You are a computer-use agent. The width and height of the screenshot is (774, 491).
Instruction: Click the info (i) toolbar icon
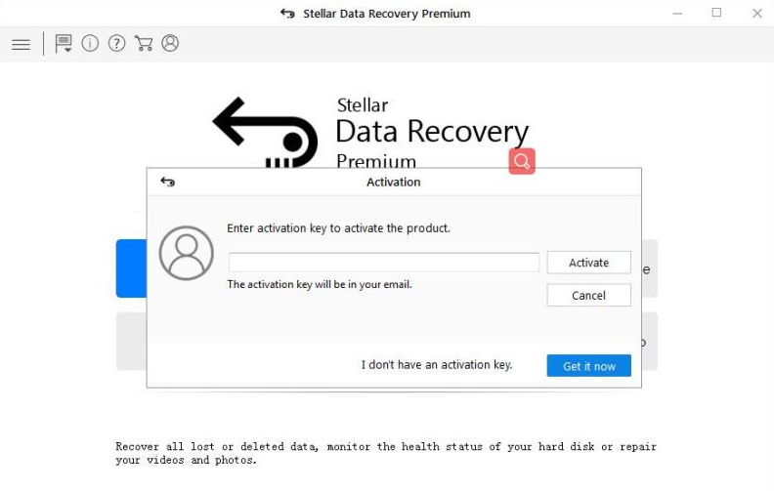[90, 44]
